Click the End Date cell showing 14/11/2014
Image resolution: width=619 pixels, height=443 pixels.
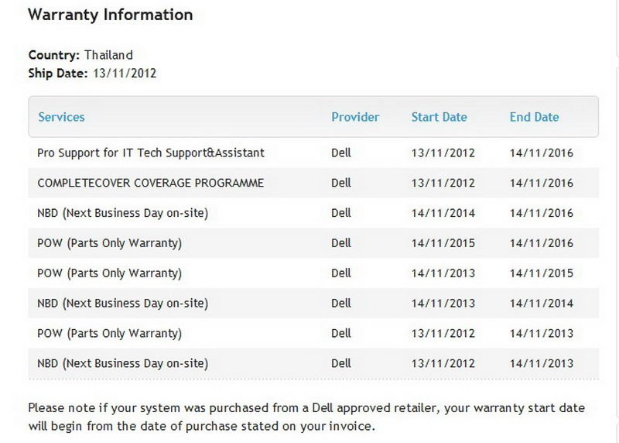pos(542,304)
